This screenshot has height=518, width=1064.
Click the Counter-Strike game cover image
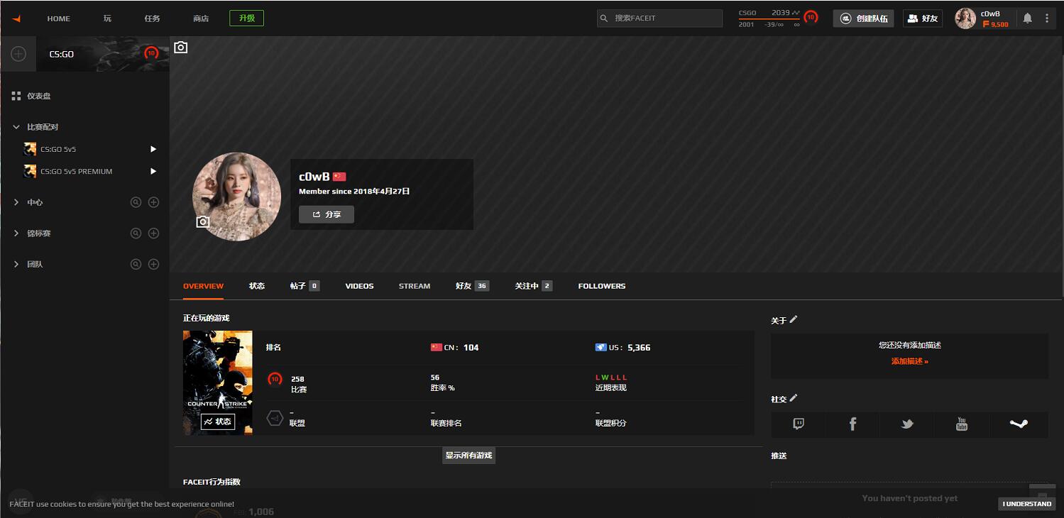coord(217,382)
